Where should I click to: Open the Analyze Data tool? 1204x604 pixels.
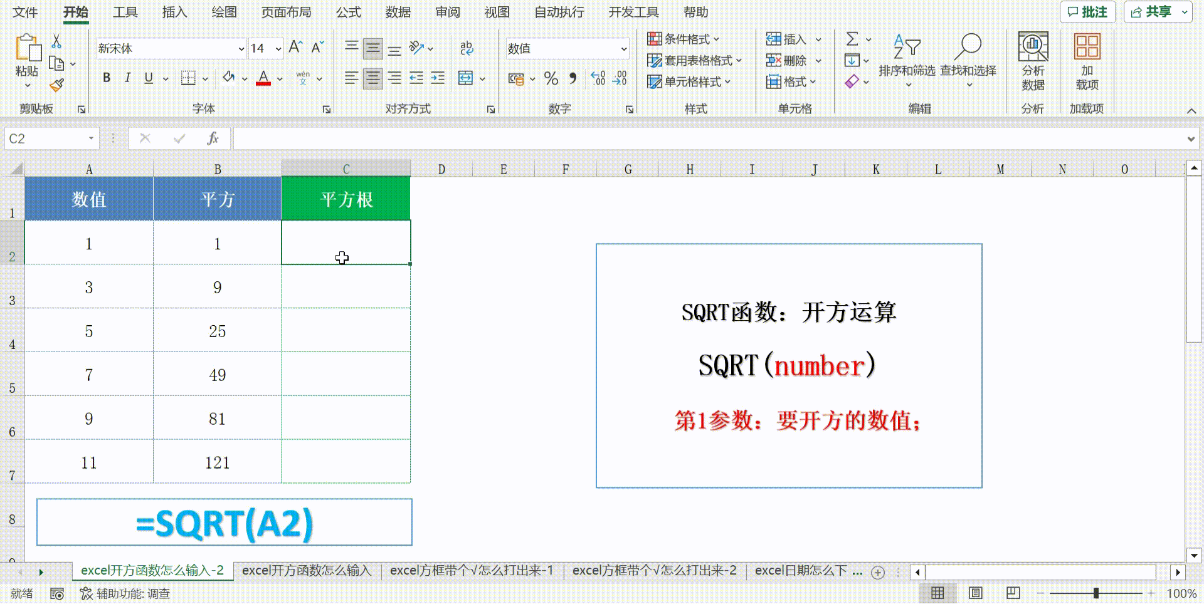[1033, 61]
